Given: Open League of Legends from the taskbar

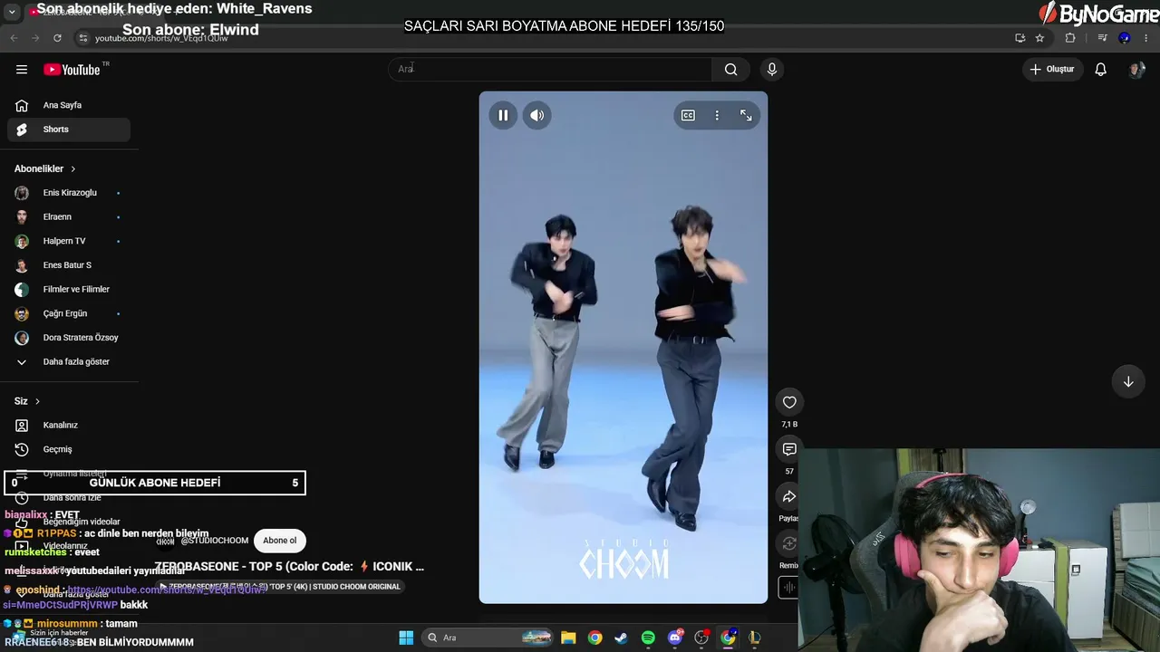Looking at the screenshot, I should tap(754, 638).
